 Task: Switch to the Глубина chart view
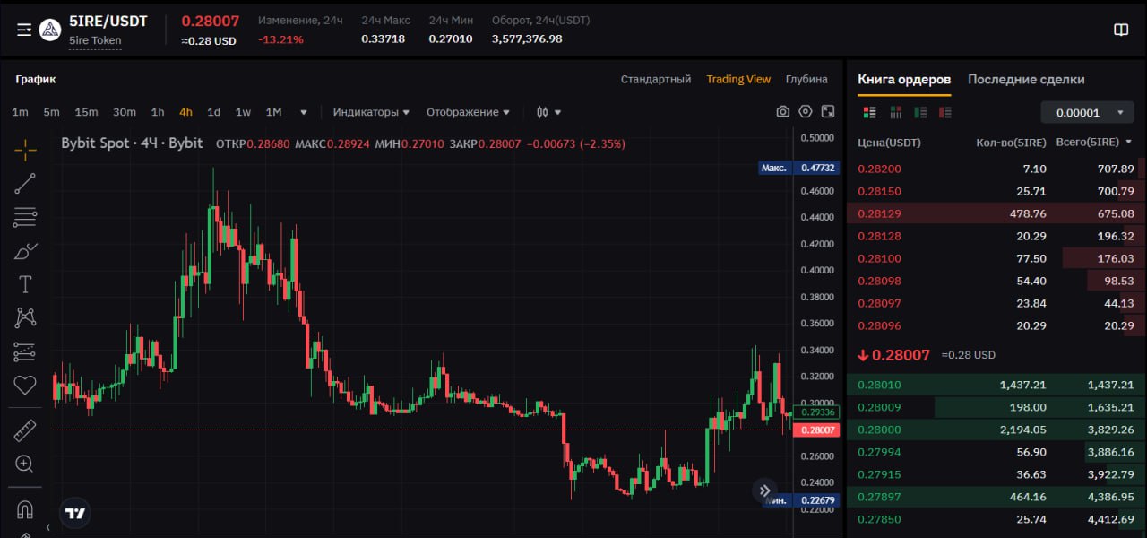coord(806,79)
